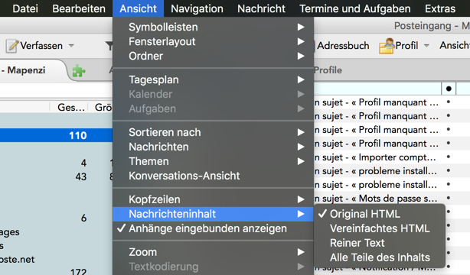Select the folder row with 110 messages
Screen dimensions: 470x275
coord(56,135)
